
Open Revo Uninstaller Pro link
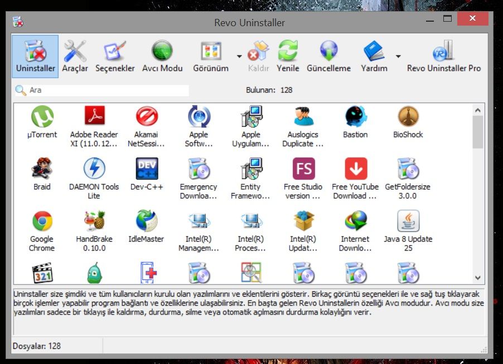[x=444, y=56]
